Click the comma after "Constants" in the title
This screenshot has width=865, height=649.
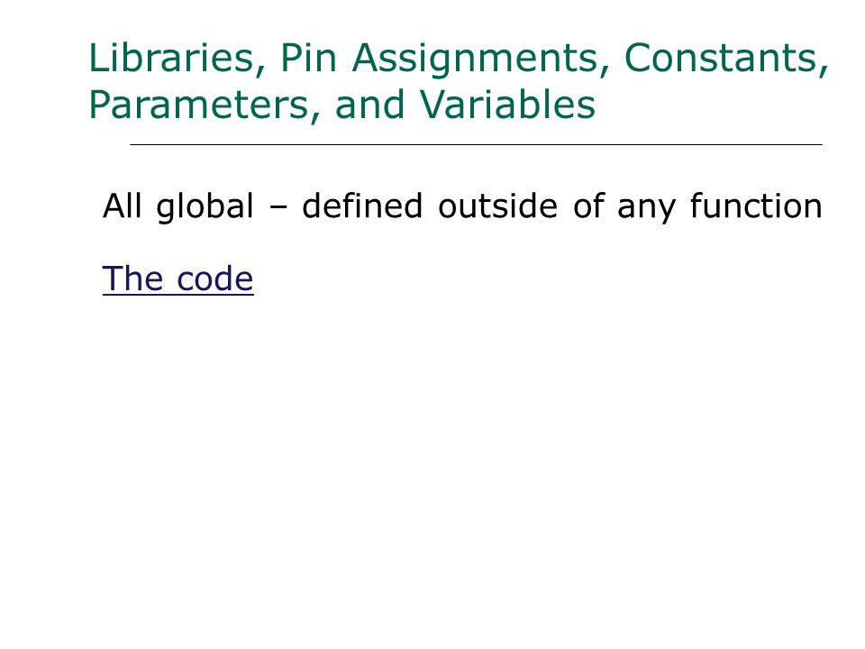coord(824,69)
